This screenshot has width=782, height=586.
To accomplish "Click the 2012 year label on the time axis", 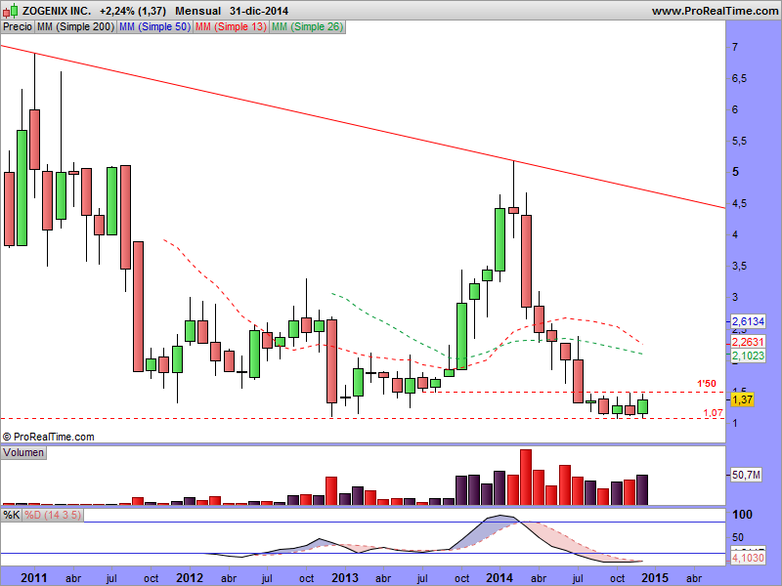I will click(190, 577).
